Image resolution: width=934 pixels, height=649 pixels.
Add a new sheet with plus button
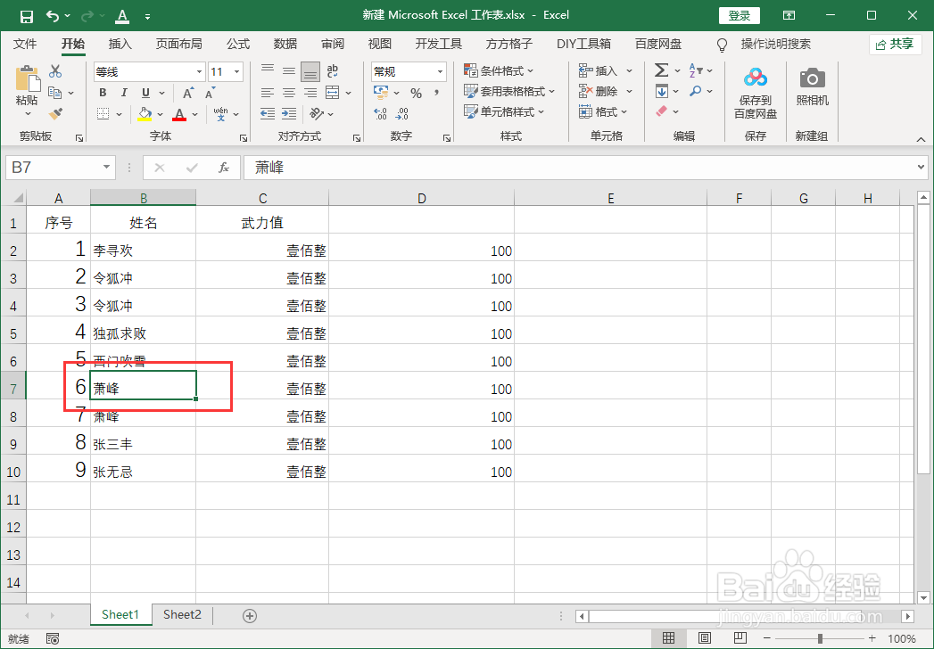[250, 616]
